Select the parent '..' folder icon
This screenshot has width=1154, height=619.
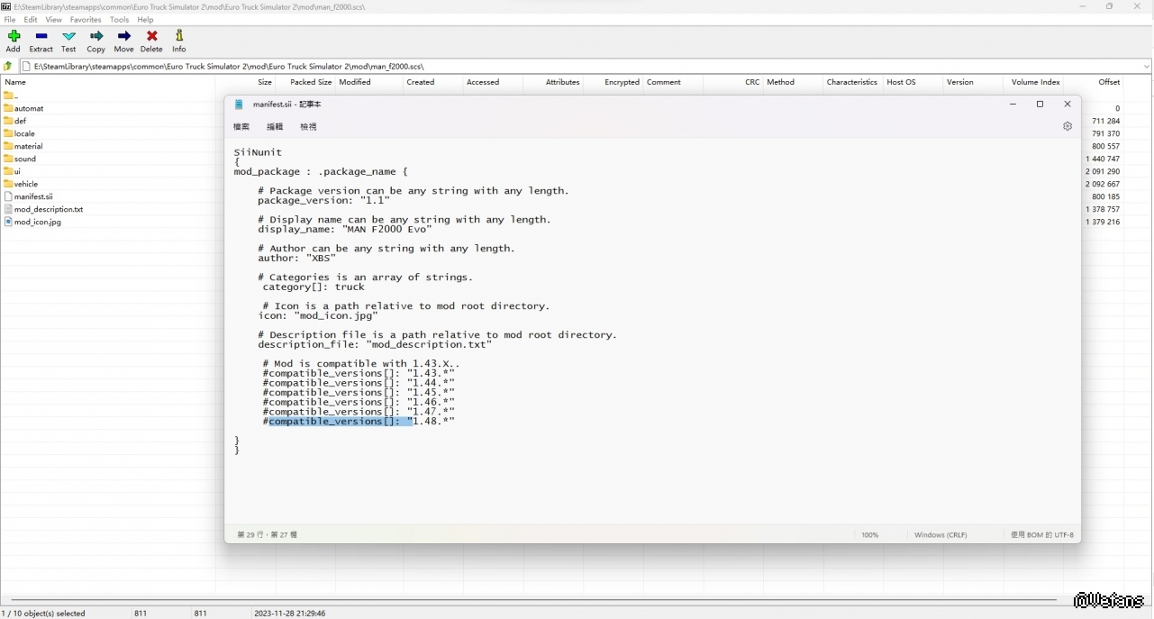tap(8, 96)
